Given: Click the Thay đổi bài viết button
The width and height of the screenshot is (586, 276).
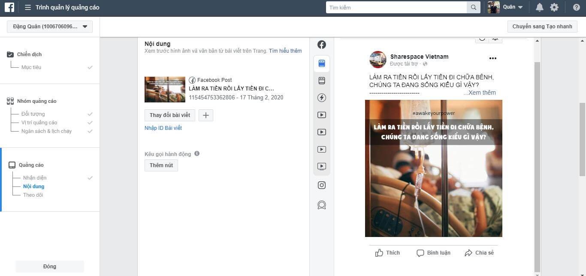Looking at the screenshot, I should (170, 115).
